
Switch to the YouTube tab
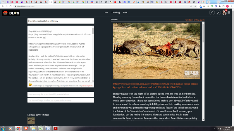point(115,2)
